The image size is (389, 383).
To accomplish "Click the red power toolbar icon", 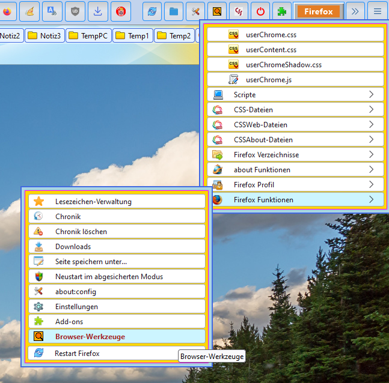I will [x=260, y=11].
